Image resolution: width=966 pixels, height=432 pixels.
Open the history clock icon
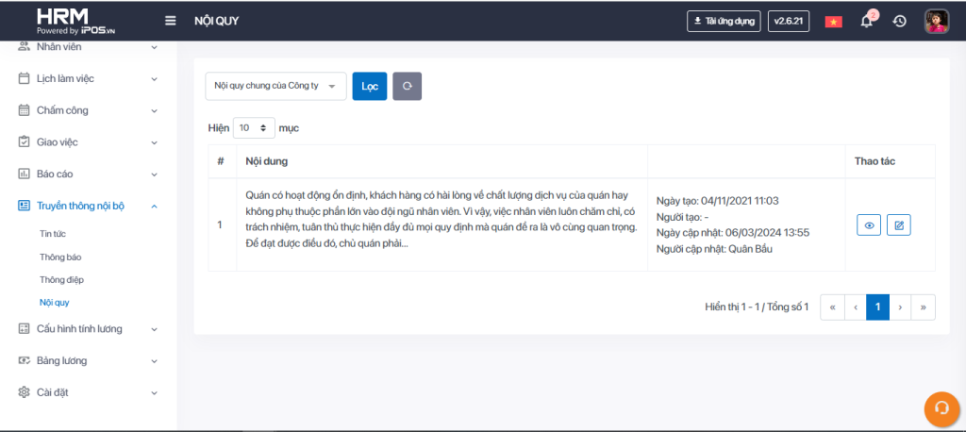click(x=900, y=21)
